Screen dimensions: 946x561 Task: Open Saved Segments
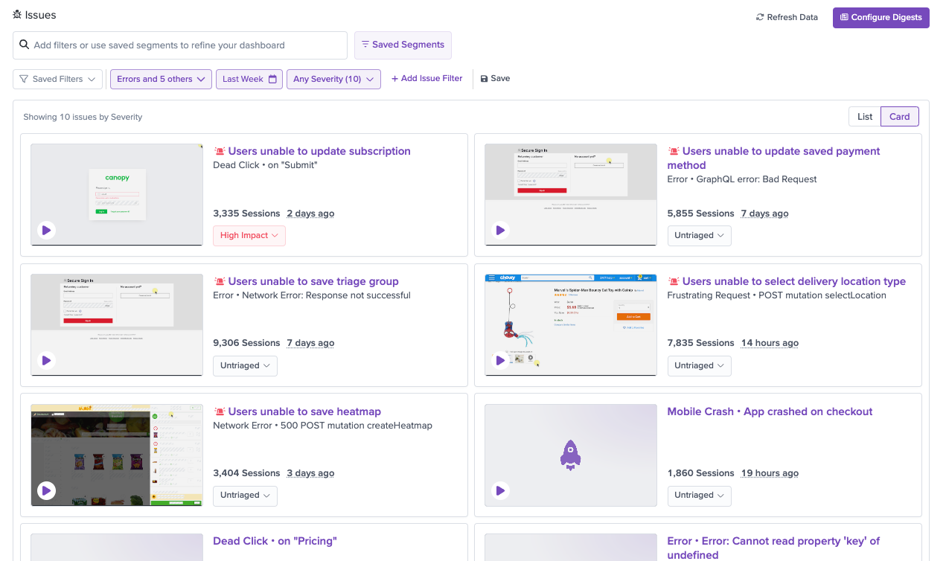[x=403, y=45]
